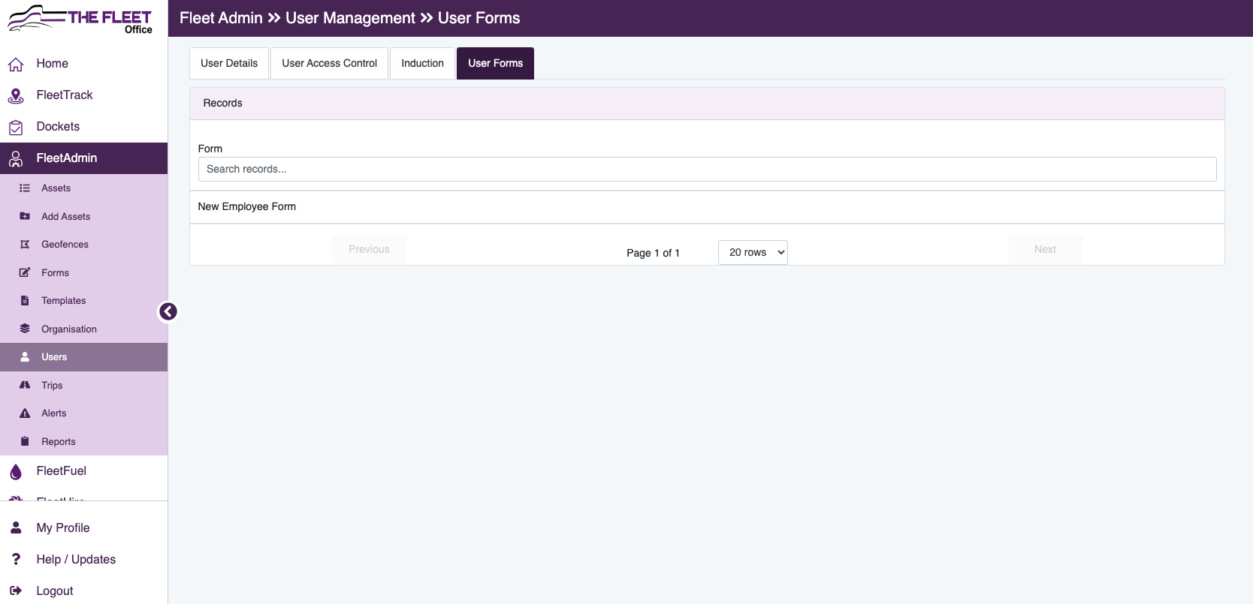This screenshot has height=604, width=1253.
Task: Click the Templates document icon
Action: 25,301
